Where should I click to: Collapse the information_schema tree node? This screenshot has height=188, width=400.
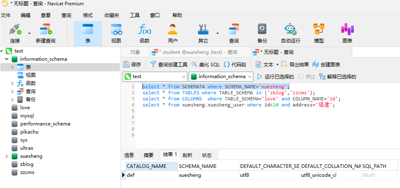point(7,59)
